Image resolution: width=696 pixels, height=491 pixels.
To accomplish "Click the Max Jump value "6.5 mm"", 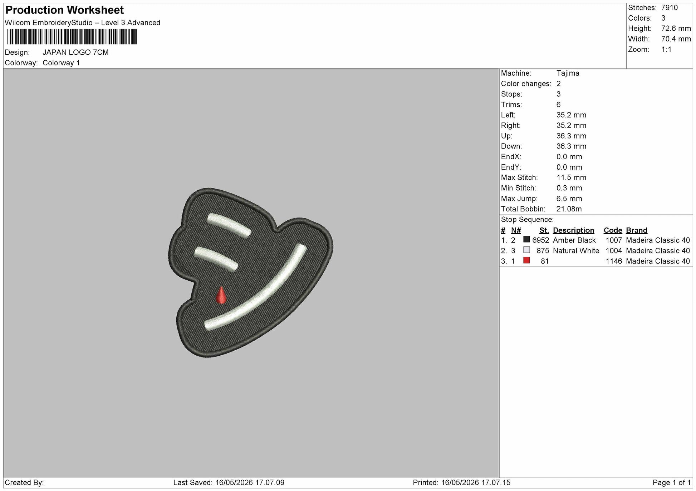I will pos(569,199).
